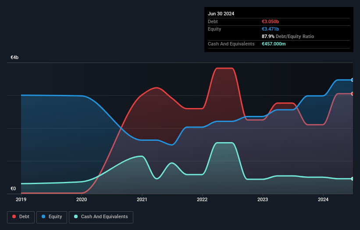Click the €0 y-axis label
This screenshot has width=360, height=230.
(x=13, y=188)
